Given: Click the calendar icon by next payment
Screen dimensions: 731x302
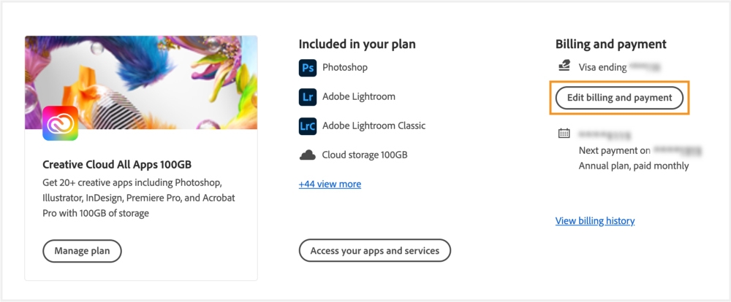Looking at the screenshot, I should pos(564,133).
